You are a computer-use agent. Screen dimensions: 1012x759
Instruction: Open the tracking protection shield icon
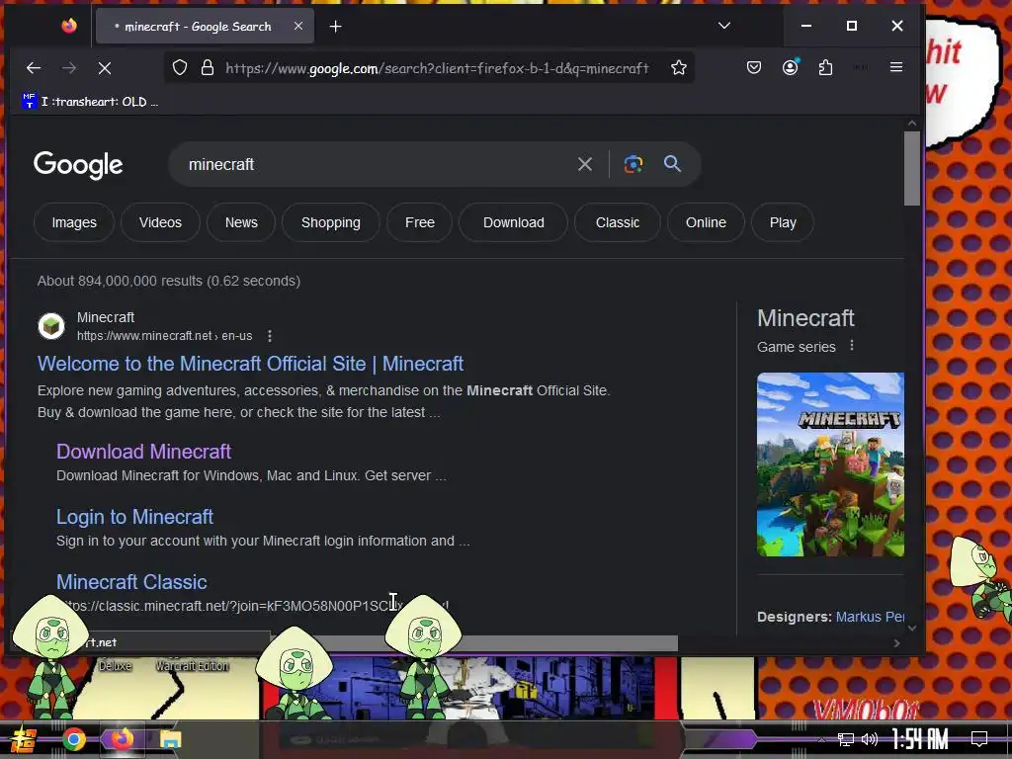click(180, 68)
